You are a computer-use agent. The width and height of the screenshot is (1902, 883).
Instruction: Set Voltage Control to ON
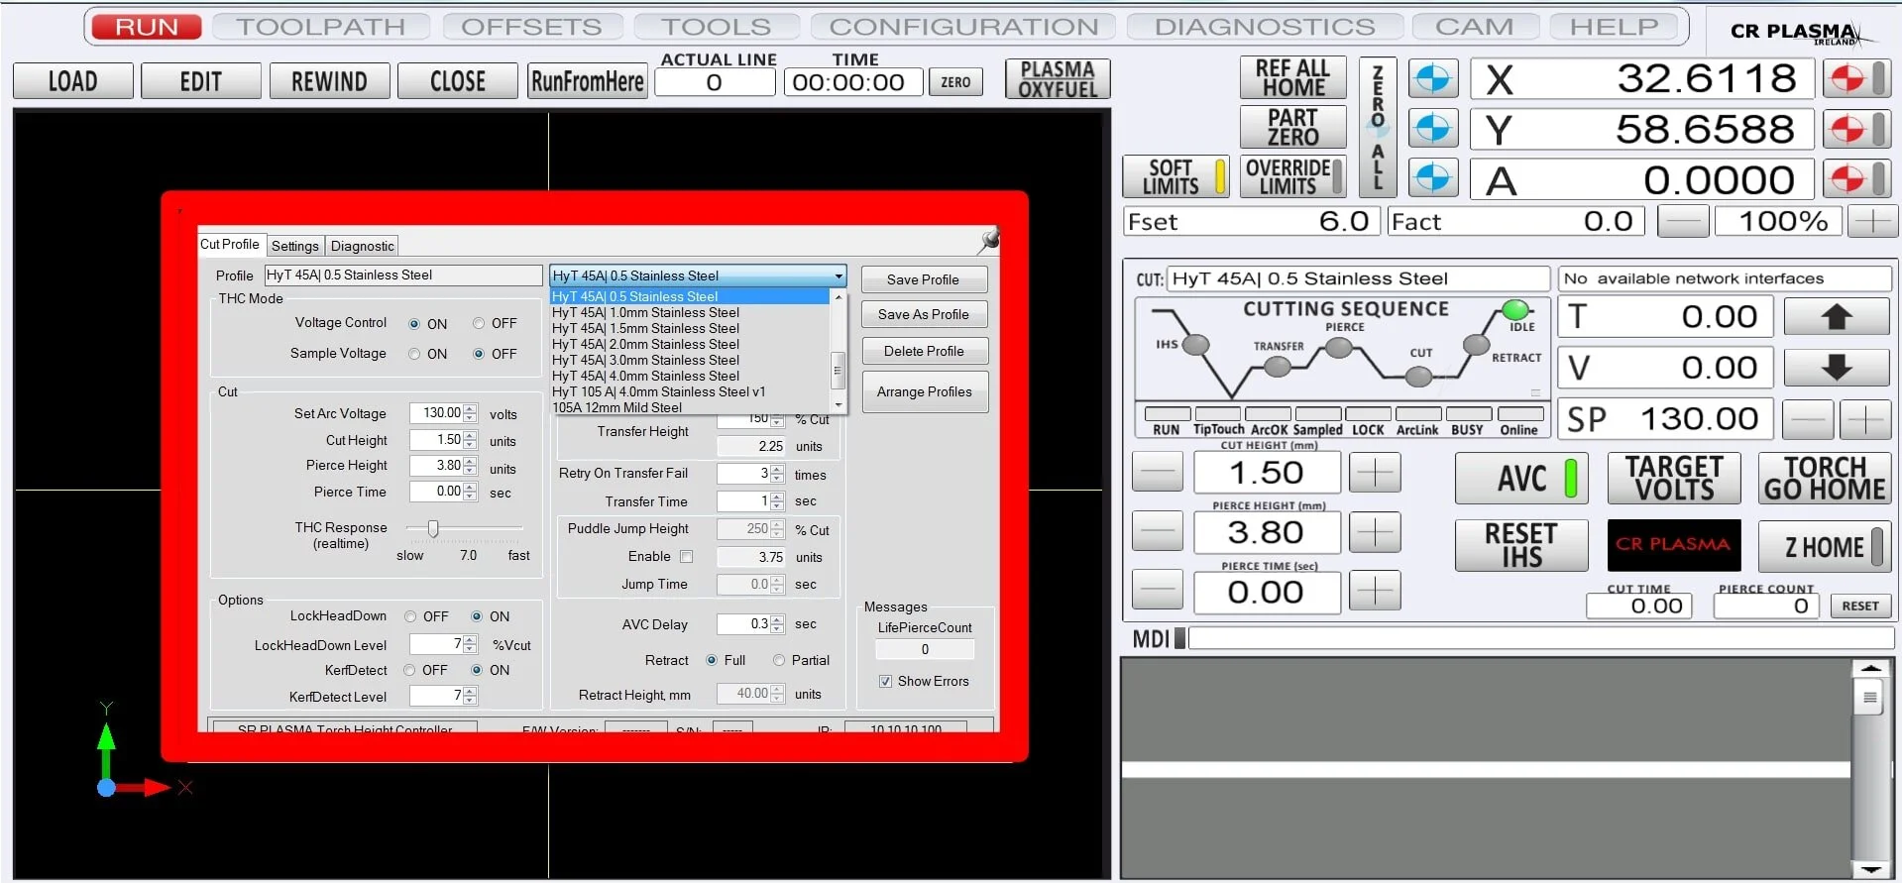[414, 324]
